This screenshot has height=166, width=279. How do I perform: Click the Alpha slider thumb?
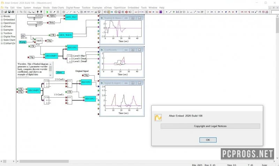(x=34, y=18)
